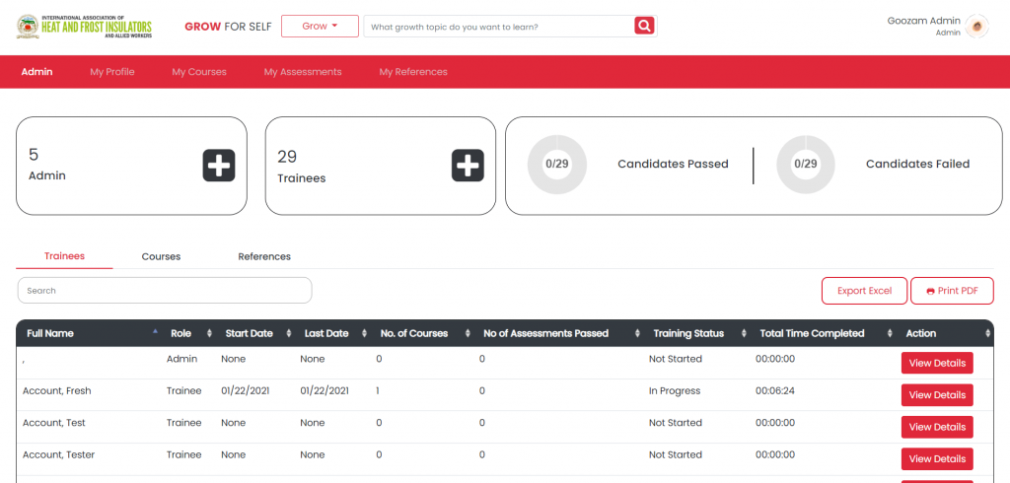
Task: View Details for the Admin row
Action: coord(937,363)
